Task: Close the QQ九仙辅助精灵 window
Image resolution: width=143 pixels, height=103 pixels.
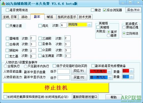Action: pos(138,3)
